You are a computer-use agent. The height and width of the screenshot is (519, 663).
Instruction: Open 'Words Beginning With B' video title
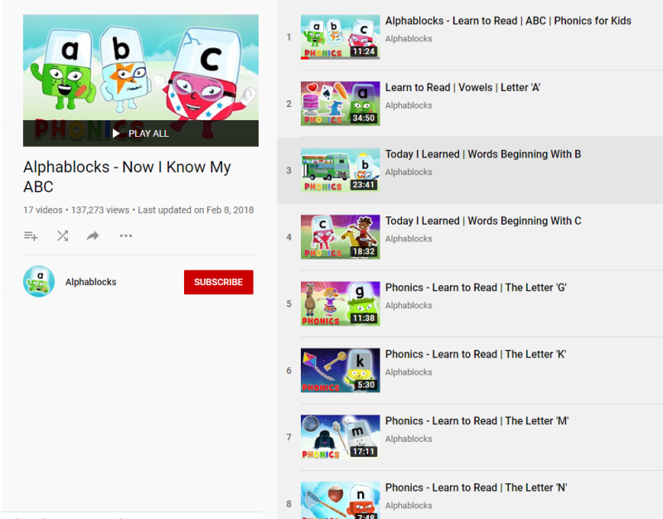pyautogui.click(x=483, y=154)
